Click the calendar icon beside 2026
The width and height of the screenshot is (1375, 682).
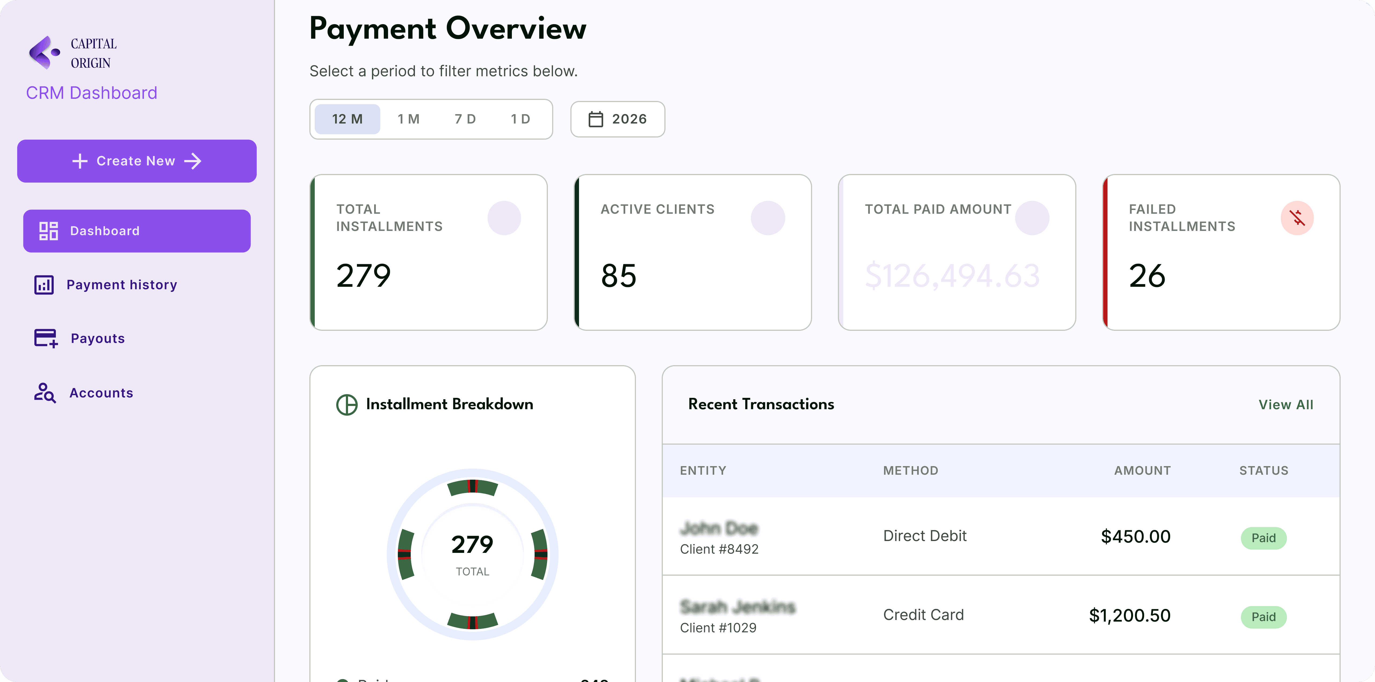click(x=596, y=119)
